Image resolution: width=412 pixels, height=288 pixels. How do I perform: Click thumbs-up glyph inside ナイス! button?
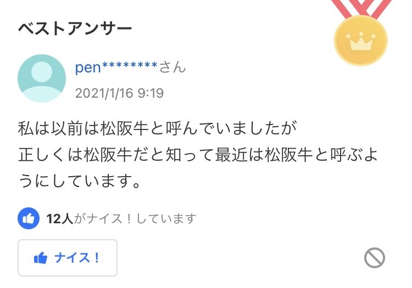point(40,258)
